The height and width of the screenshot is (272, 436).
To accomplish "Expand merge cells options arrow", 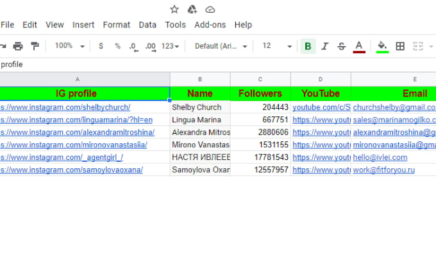I will click(432, 46).
